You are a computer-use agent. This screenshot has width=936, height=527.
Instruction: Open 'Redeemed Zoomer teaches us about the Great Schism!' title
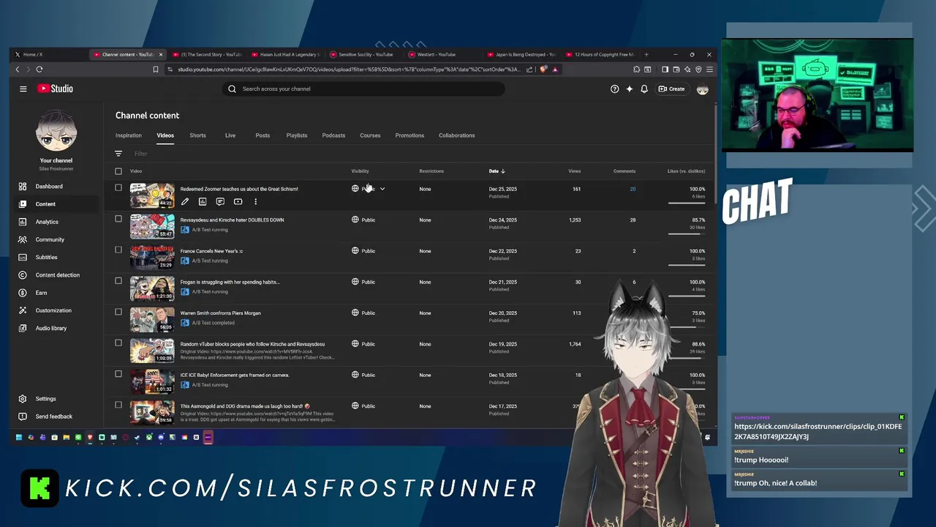[x=239, y=189]
